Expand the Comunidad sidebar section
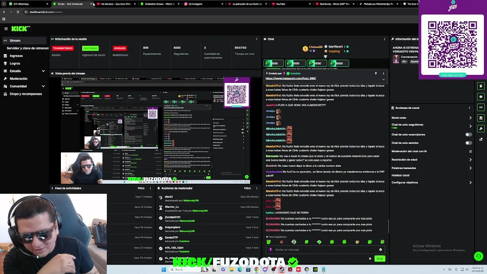 [24, 86]
